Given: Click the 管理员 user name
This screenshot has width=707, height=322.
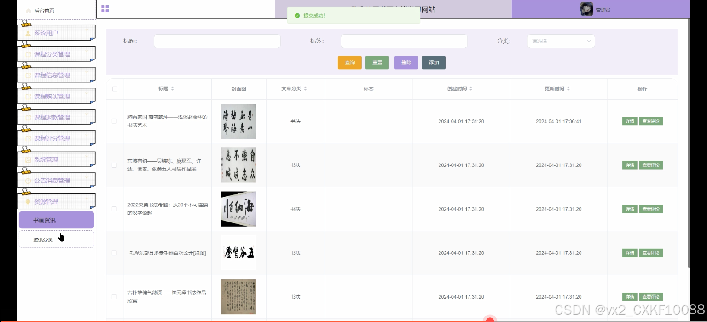Looking at the screenshot, I should (x=603, y=10).
